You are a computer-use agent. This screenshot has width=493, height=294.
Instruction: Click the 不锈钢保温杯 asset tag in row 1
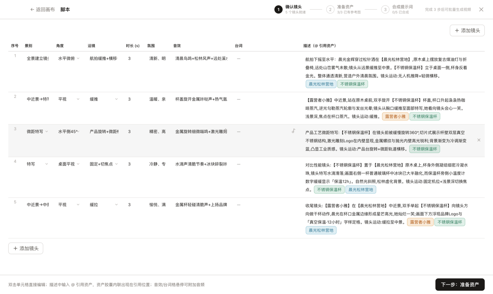click(x=352, y=84)
